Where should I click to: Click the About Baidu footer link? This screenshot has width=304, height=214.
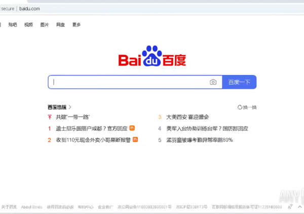[x=31, y=207]
